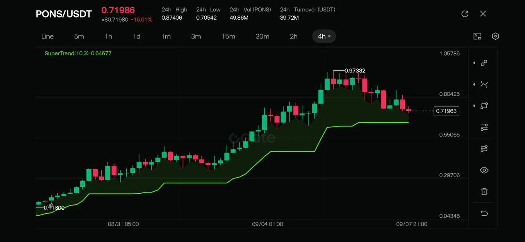525x242 pixels.
Task: Click the 09/07 21:00 date label
Action: 411,224
